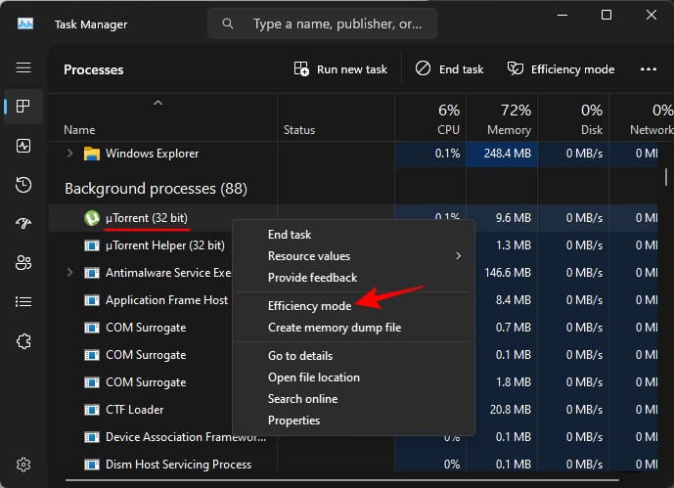This screenshot has height=488, width=674.
Task: Click the 20.8 MB memory cell
Action: [507, 410]
